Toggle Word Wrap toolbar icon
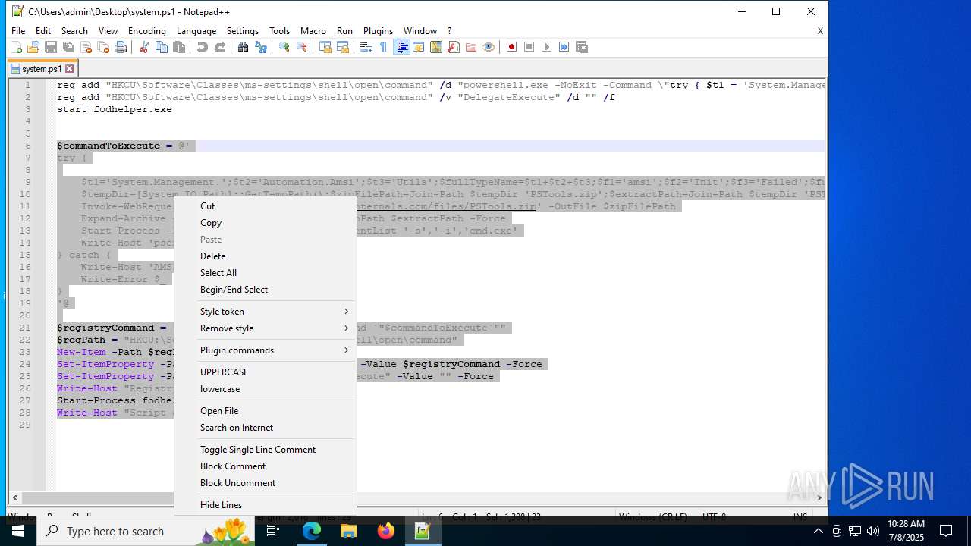The image size is (971, 546). [366, 47]
